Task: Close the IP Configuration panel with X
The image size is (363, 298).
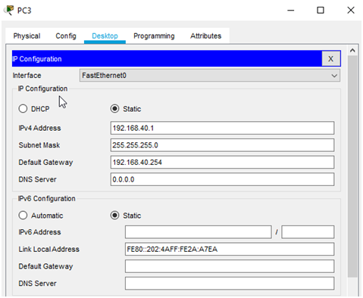Action: coord(330,59)
